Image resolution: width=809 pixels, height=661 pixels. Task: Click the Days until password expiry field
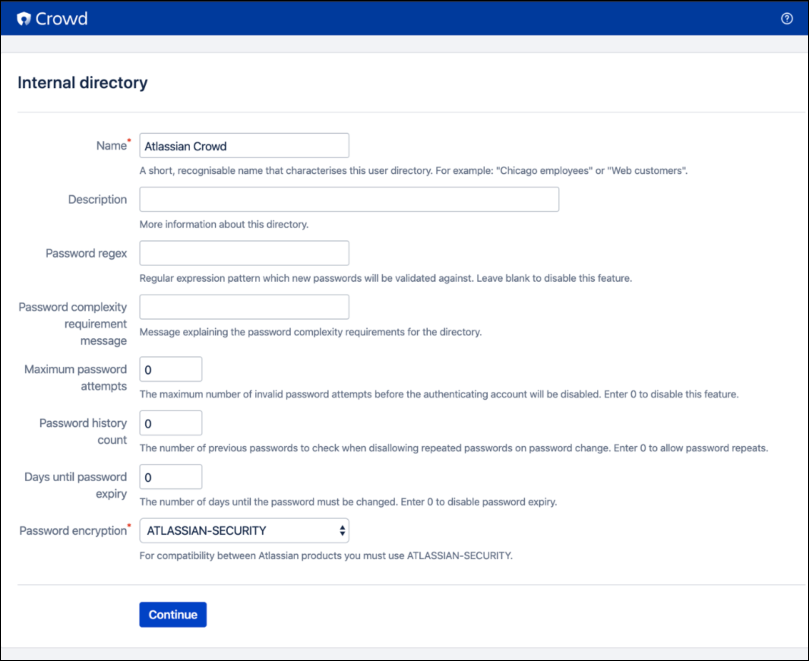[171, 477]
